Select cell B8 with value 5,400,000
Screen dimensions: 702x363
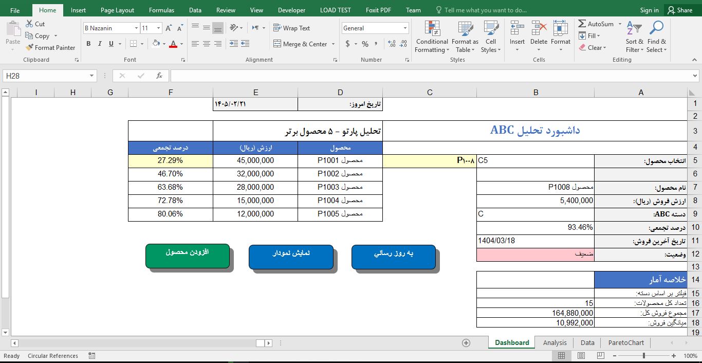(x=535, y=201)
